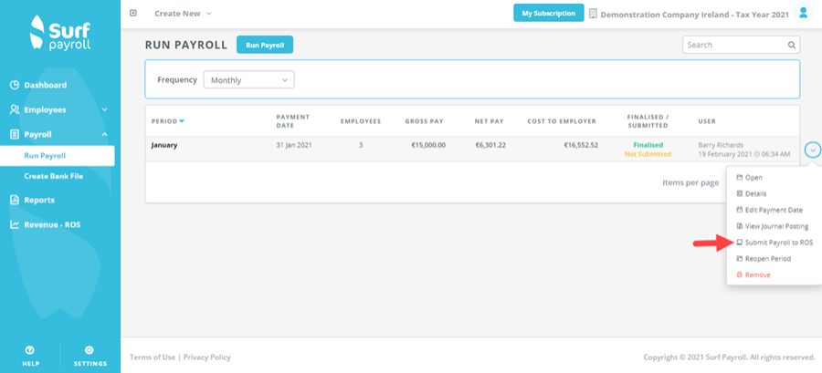Select Open from the row menu
This screenshot has width=822, height=373.
pos(753,177)
